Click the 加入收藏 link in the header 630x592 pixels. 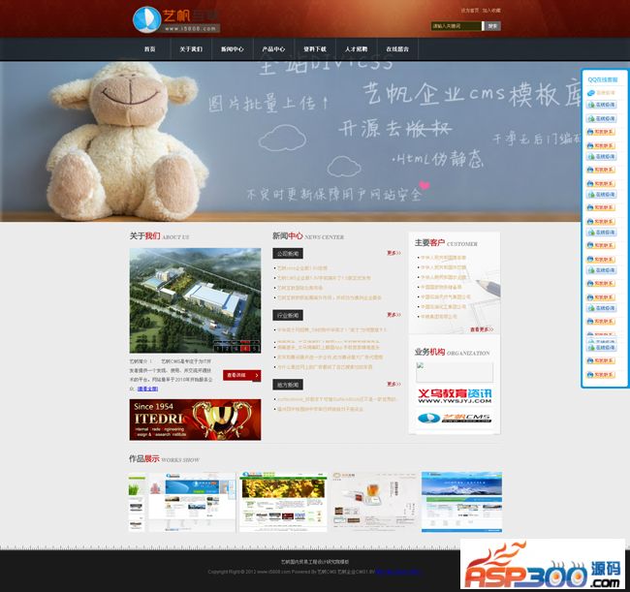(491, 11)
